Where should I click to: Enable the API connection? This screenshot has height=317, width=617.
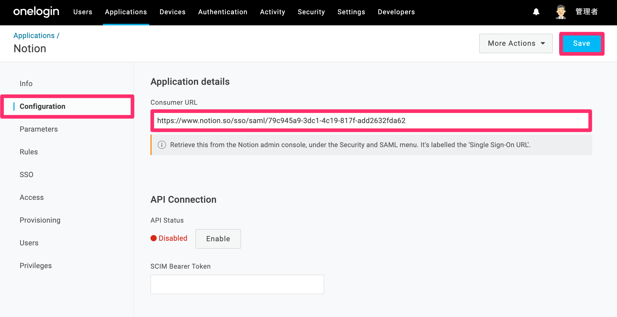pyautogui.click(x=218, y=239)
